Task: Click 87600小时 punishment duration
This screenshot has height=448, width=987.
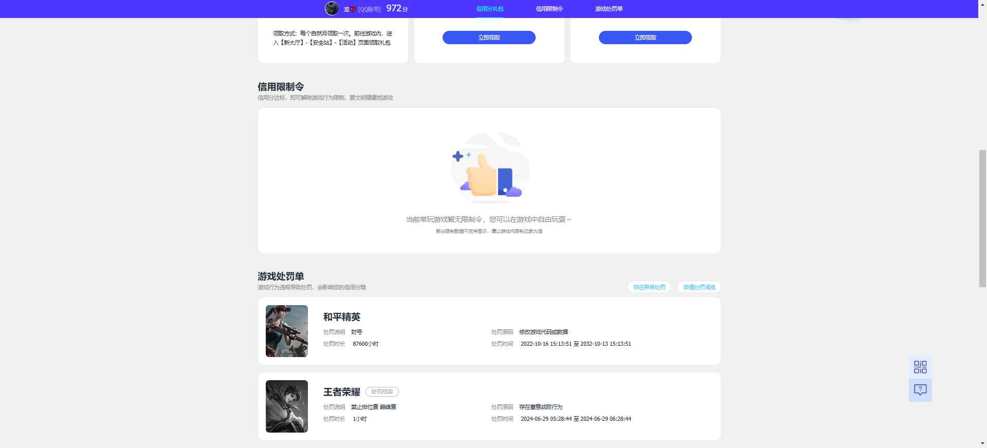Action: [x=365, y=344]
